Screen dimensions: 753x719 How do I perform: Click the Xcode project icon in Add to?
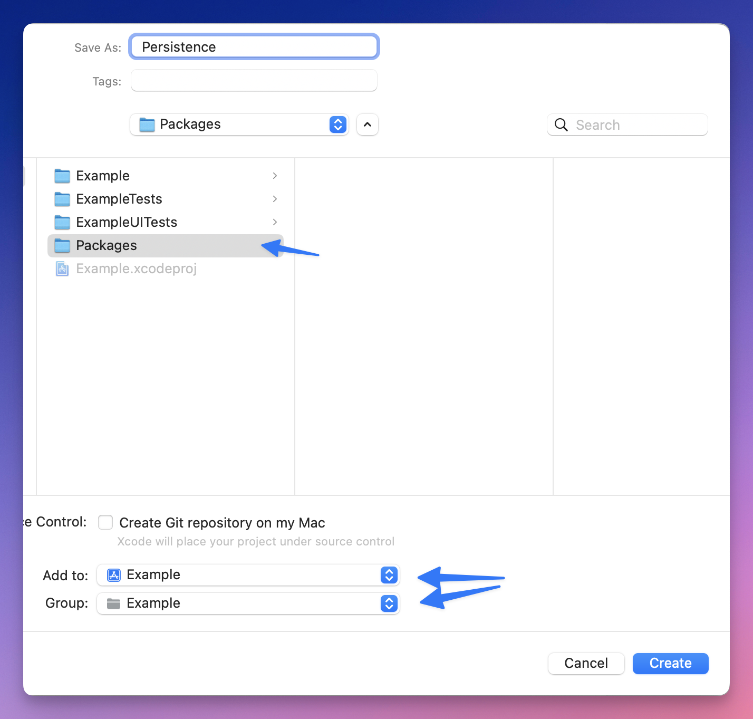tap(114, 575)
